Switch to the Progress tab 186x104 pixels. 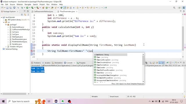pyautogui.click(x=81, y=63)
